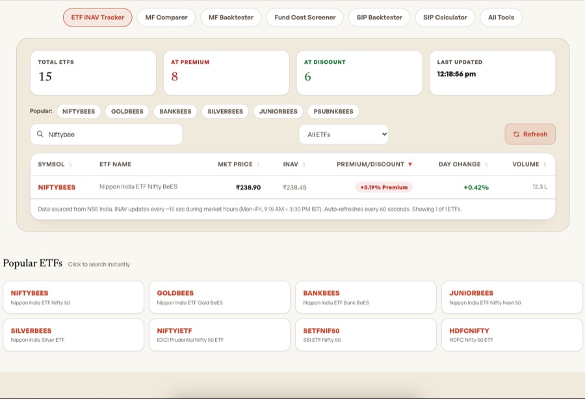Open the JUNIORBEES Popular ETFs card

pos(512,297)
